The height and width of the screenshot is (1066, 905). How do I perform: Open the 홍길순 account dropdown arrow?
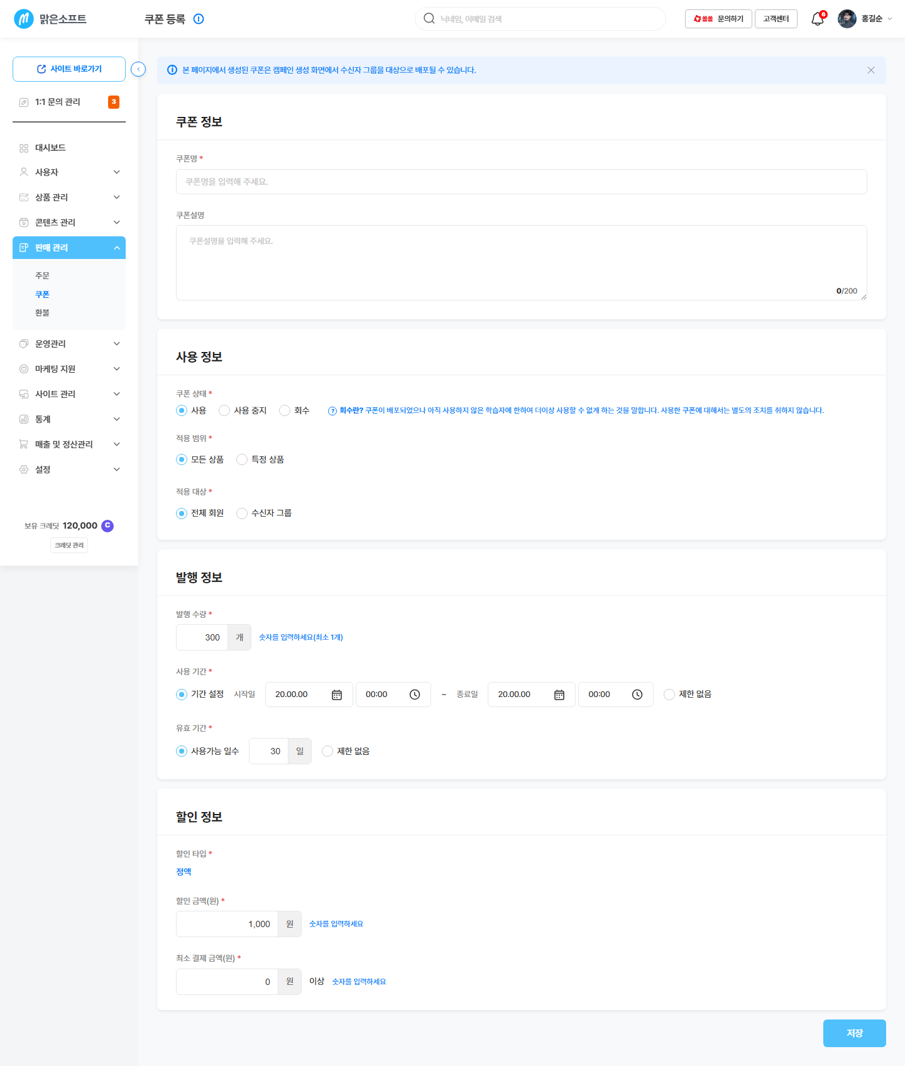tap(889, 19)
